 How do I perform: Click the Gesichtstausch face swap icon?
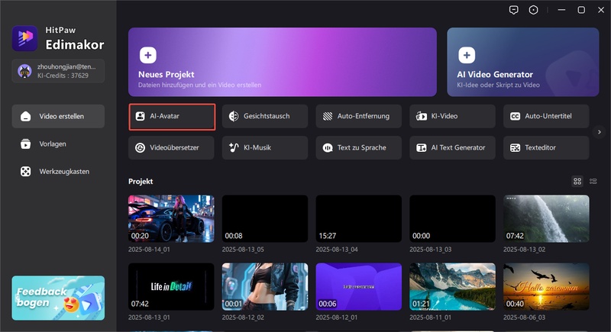pyautogui.click(x=234, y=116)
